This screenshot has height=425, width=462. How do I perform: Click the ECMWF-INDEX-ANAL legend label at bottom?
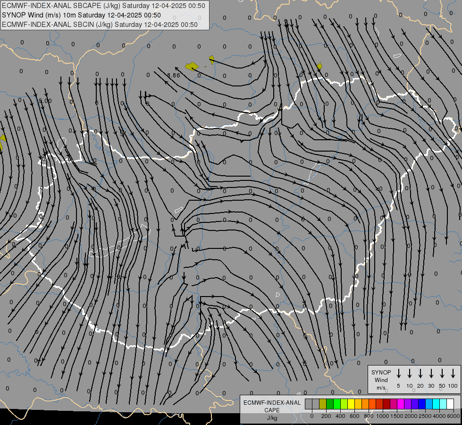tap(272, 403)
